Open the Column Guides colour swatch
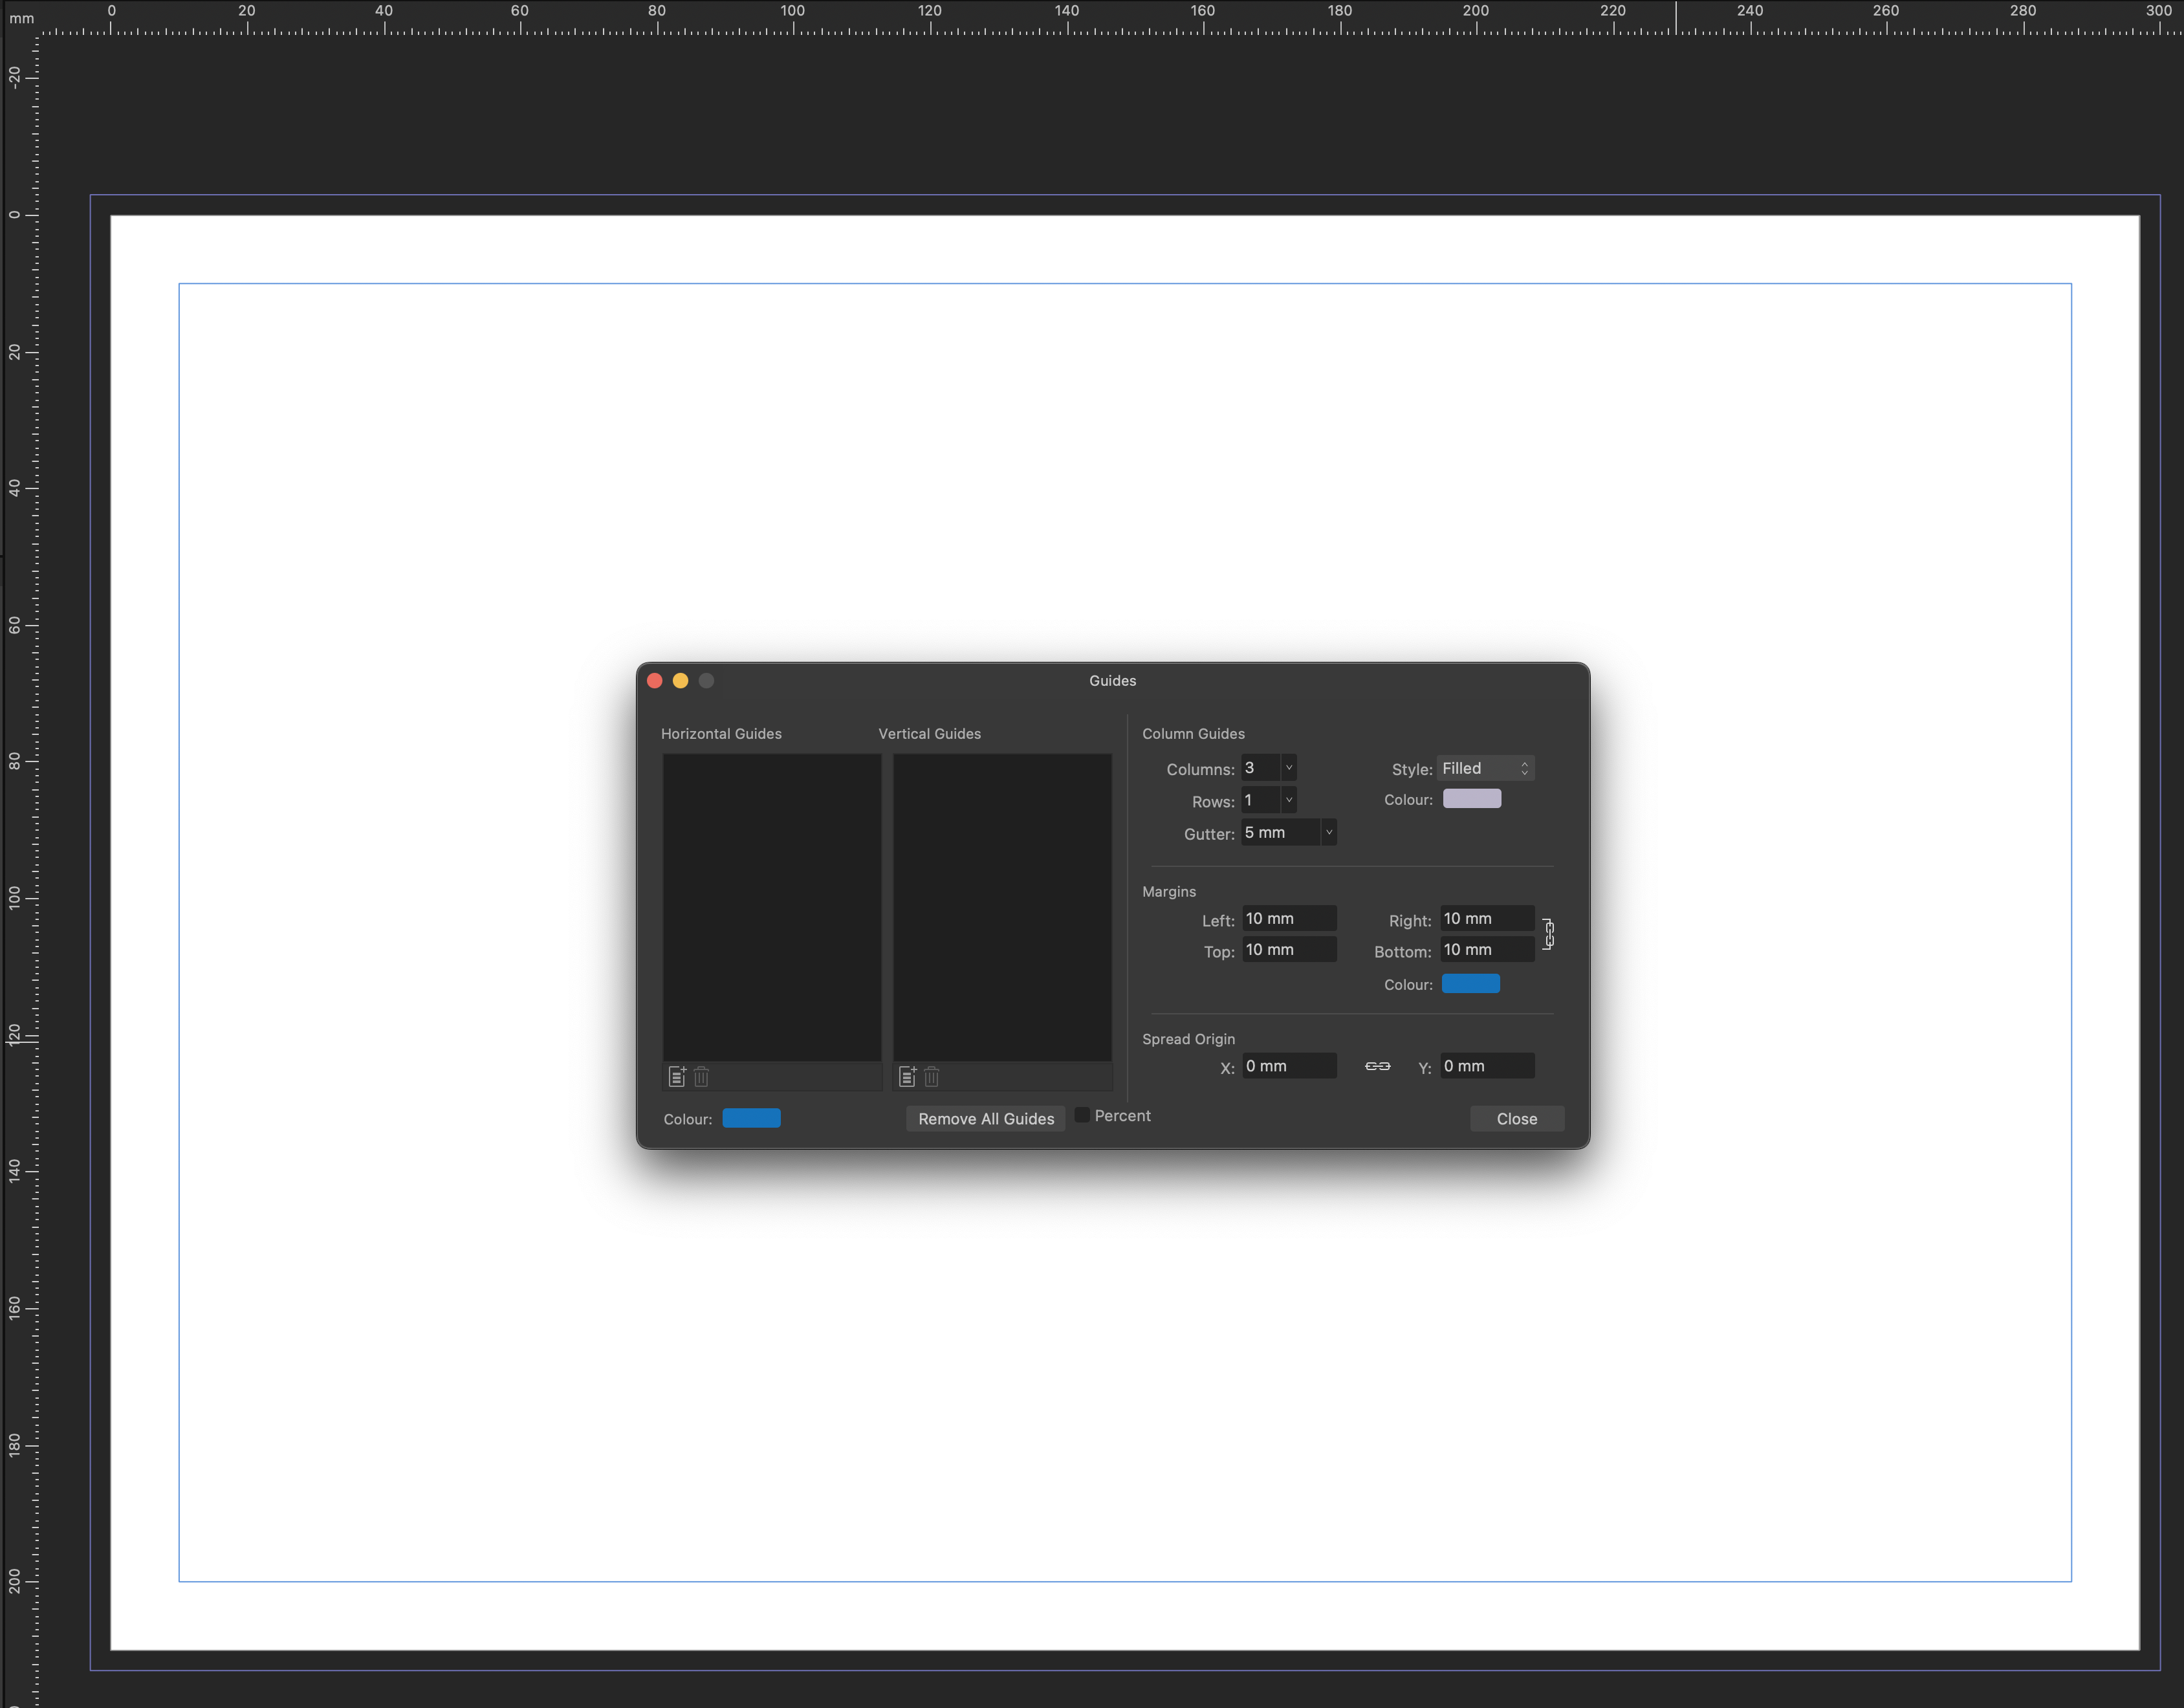 click(x=1472, y=799)
